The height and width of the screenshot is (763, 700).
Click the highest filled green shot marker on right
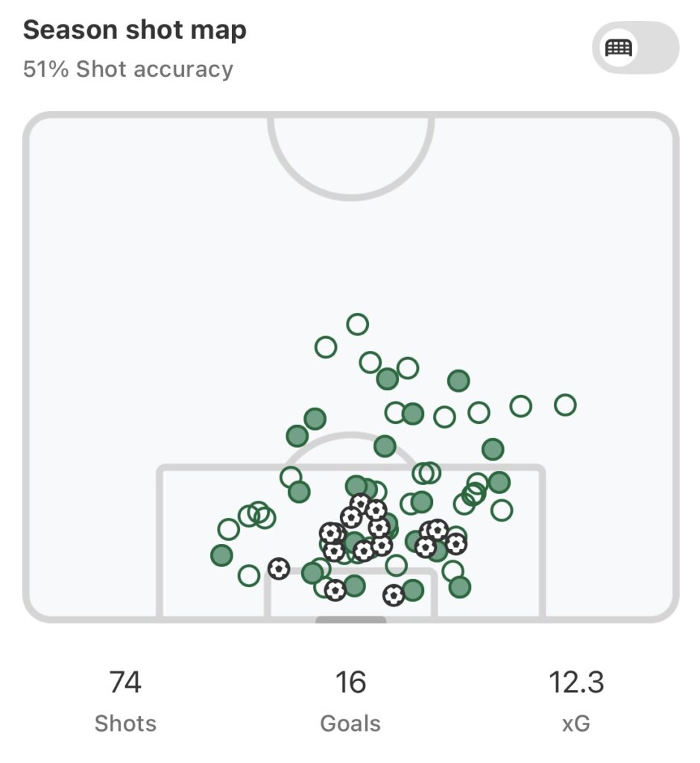[x=458, y=381]
